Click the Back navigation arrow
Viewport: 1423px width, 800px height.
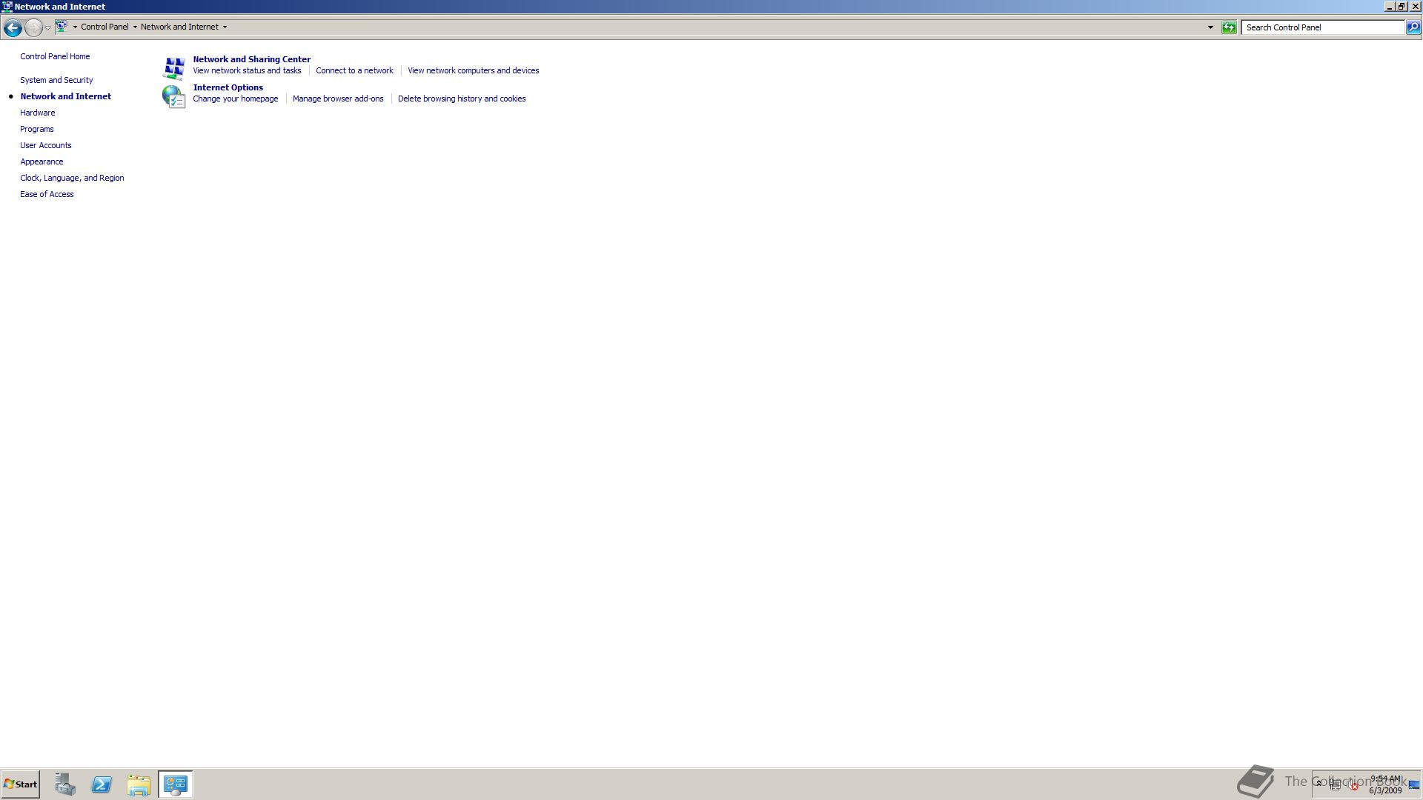13,27
